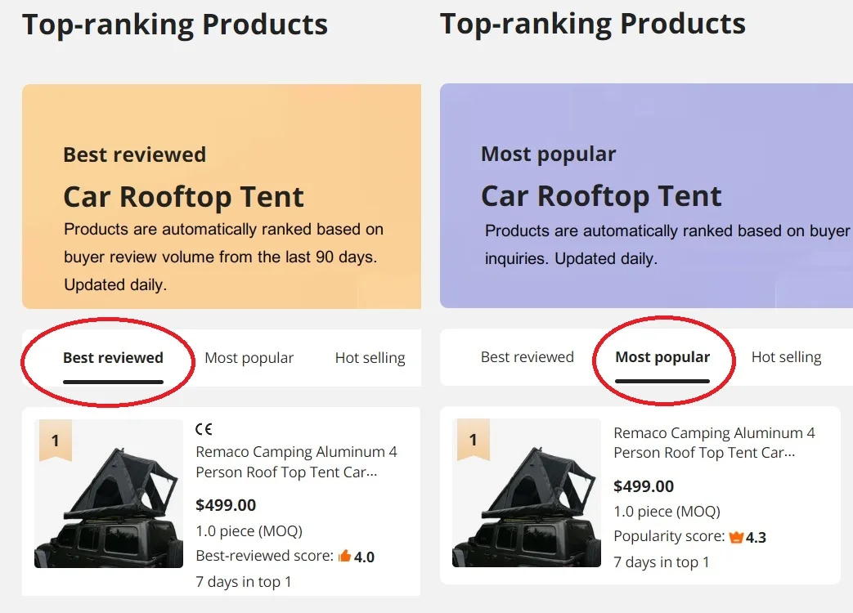Open Hot selling tab under purple banner
853x613 pixels.
coord(786,357)
